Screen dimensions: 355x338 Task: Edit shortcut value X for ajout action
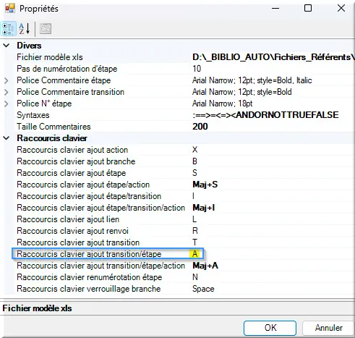tap(273, 150)
